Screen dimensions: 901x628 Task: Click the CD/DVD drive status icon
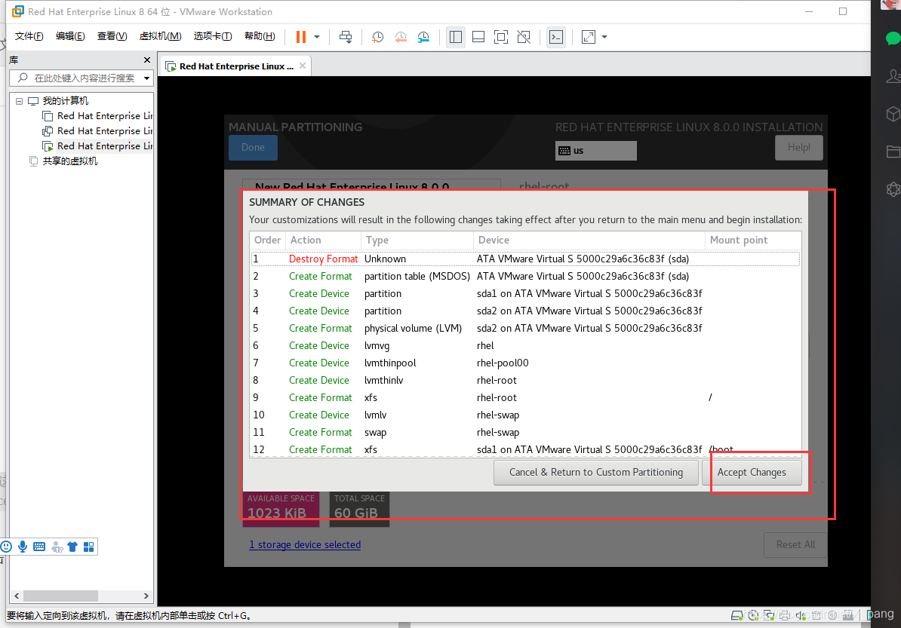click(x=753, y=615)
